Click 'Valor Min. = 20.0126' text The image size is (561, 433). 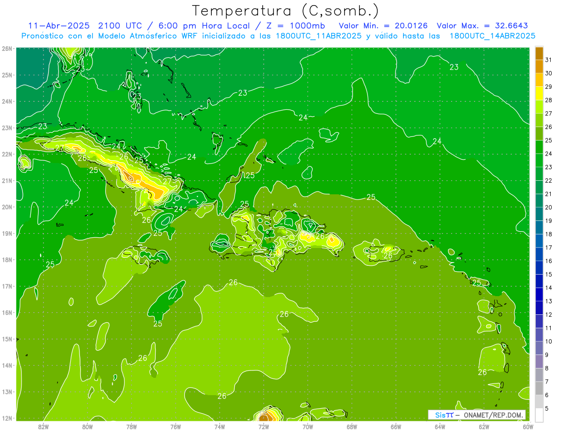click(383, 25)
